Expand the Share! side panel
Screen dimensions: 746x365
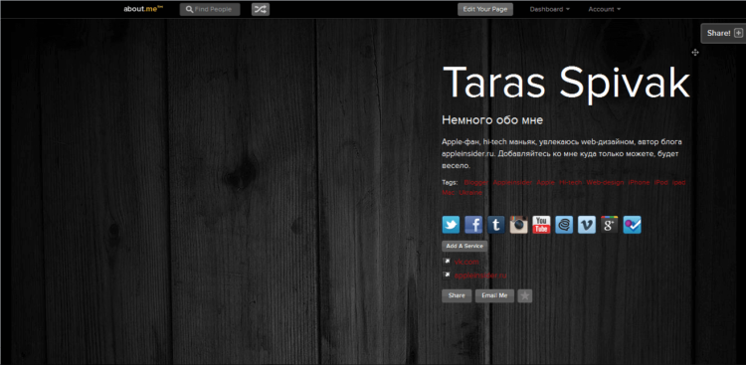click(724, 33)
